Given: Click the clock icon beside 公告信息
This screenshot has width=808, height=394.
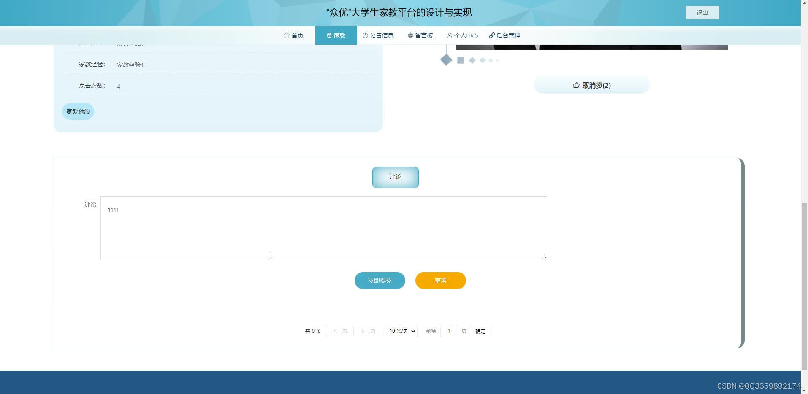Looking at the screenshot, I should [x=365, y=35].
